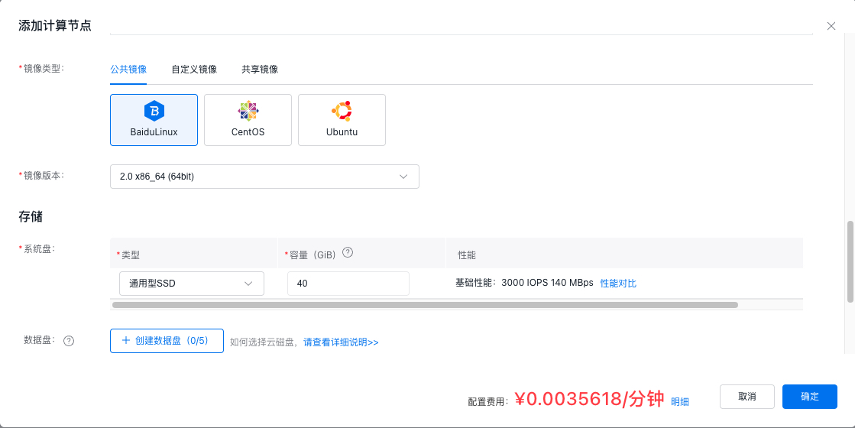Switch to 共享镜像 tab
Image resolution: width=855 pixels, height=428 pixels.
[x=260, y=70]
